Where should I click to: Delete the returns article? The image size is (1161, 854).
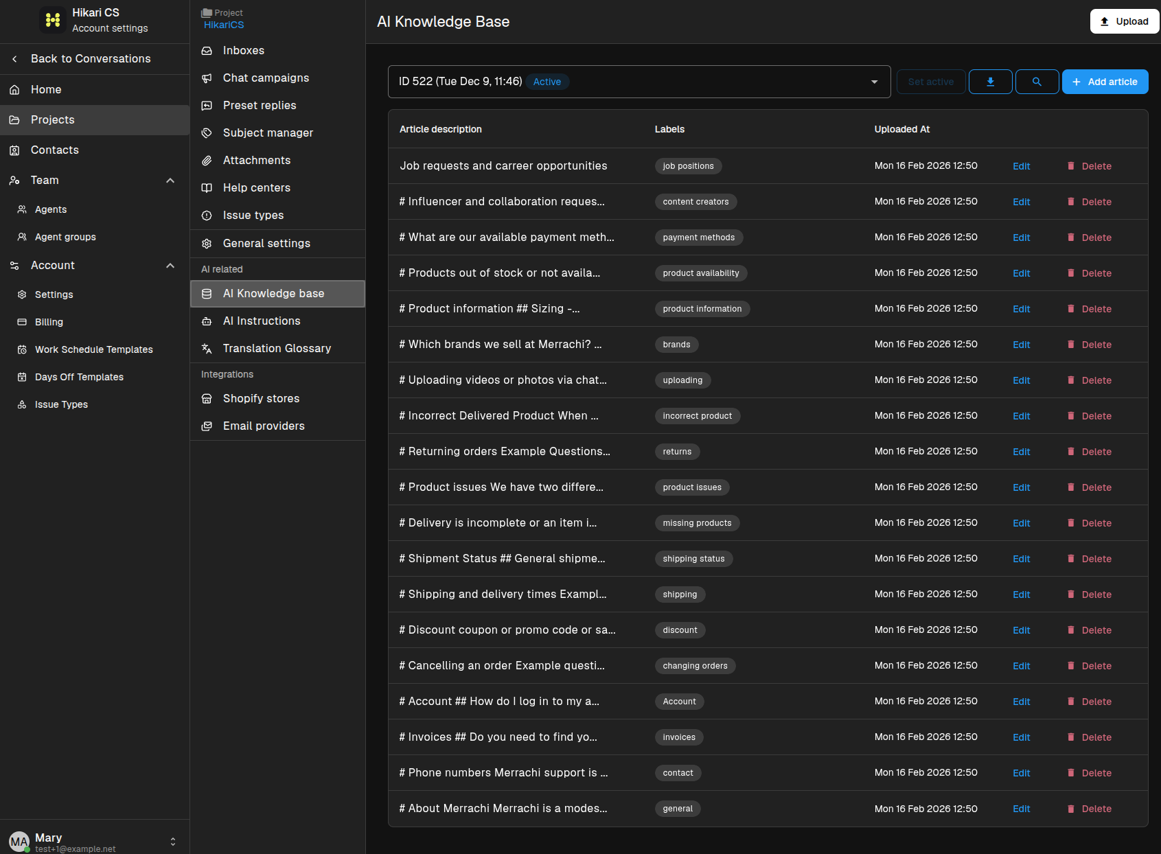point(1089,452)
